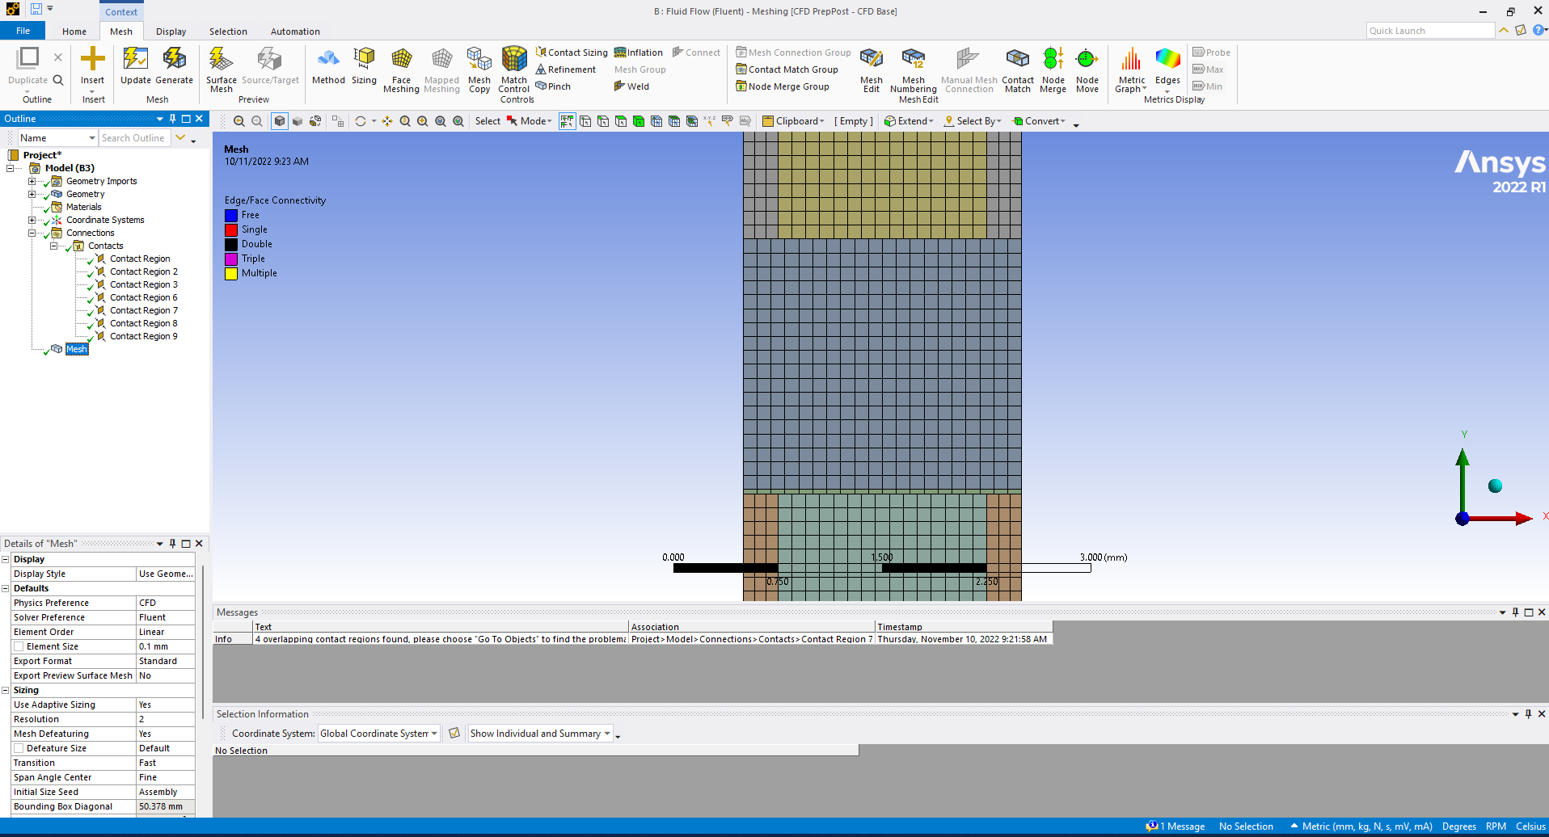Open the Automation ribbon tab
The image size is (1549, 837).
(x=295, y=32)
